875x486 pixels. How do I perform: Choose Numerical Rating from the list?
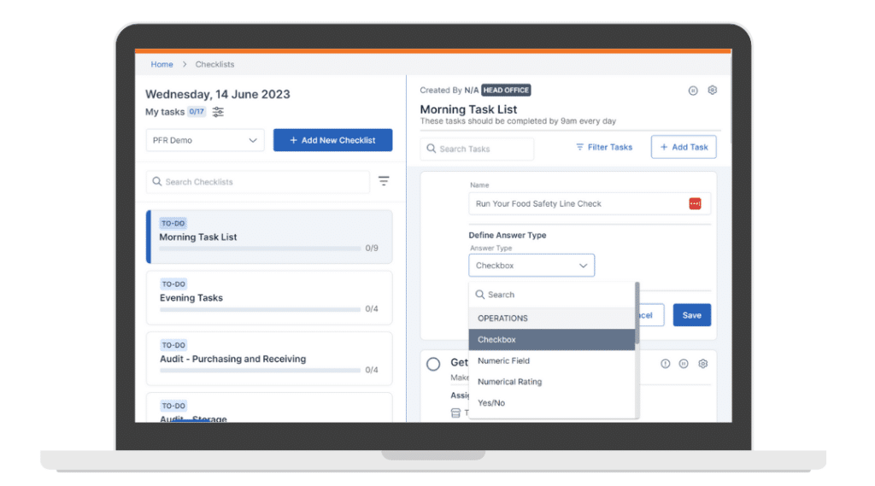pyautogui.click(x=509, y=382)
